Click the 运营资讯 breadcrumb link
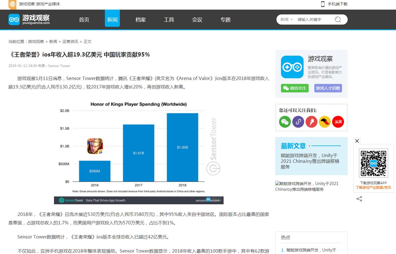This screenshot has width=396, height=254. click(x=70, y=42)
